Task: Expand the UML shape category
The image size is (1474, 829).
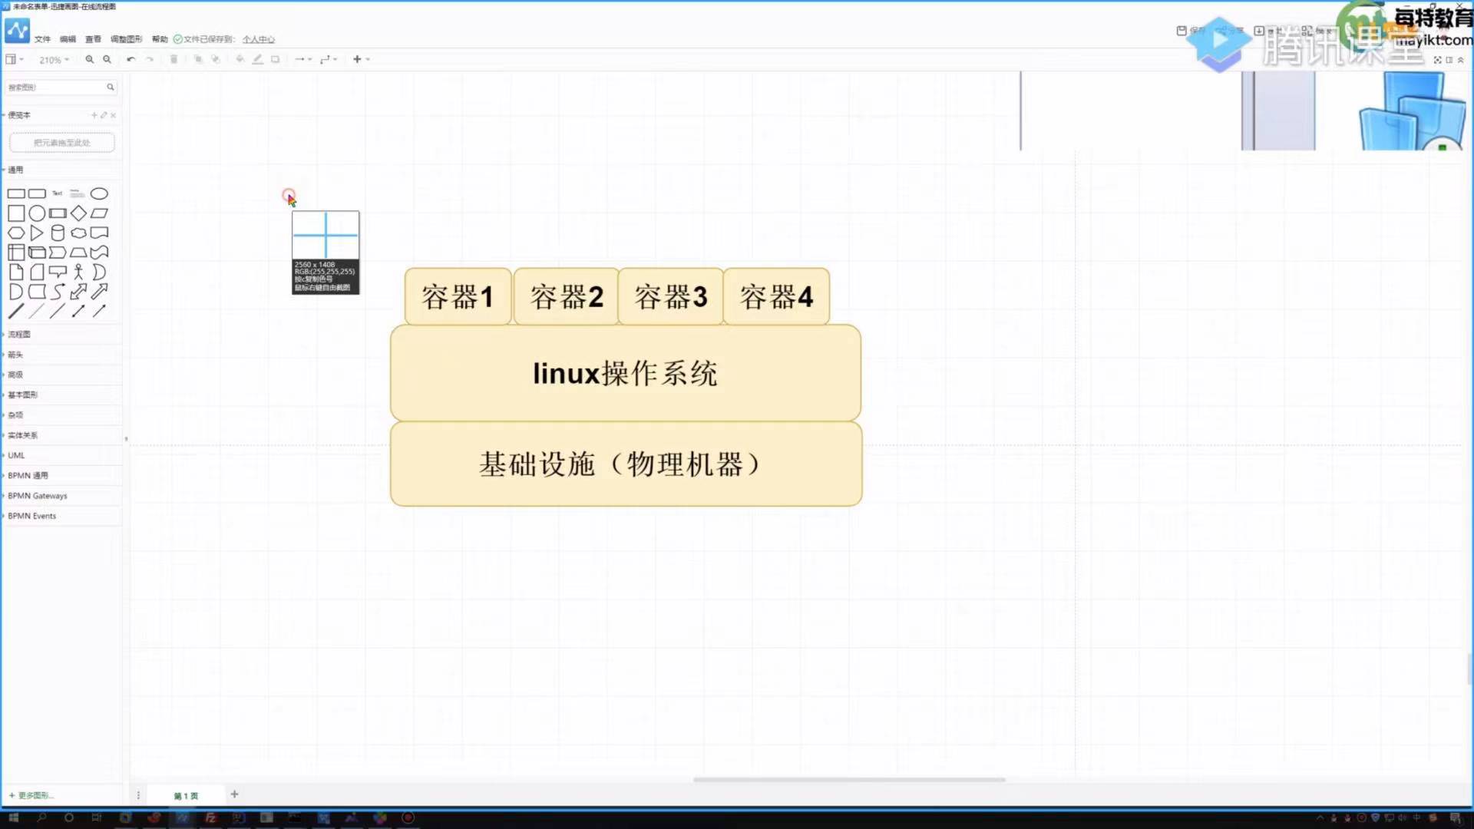Action: [x=16, y=455]
